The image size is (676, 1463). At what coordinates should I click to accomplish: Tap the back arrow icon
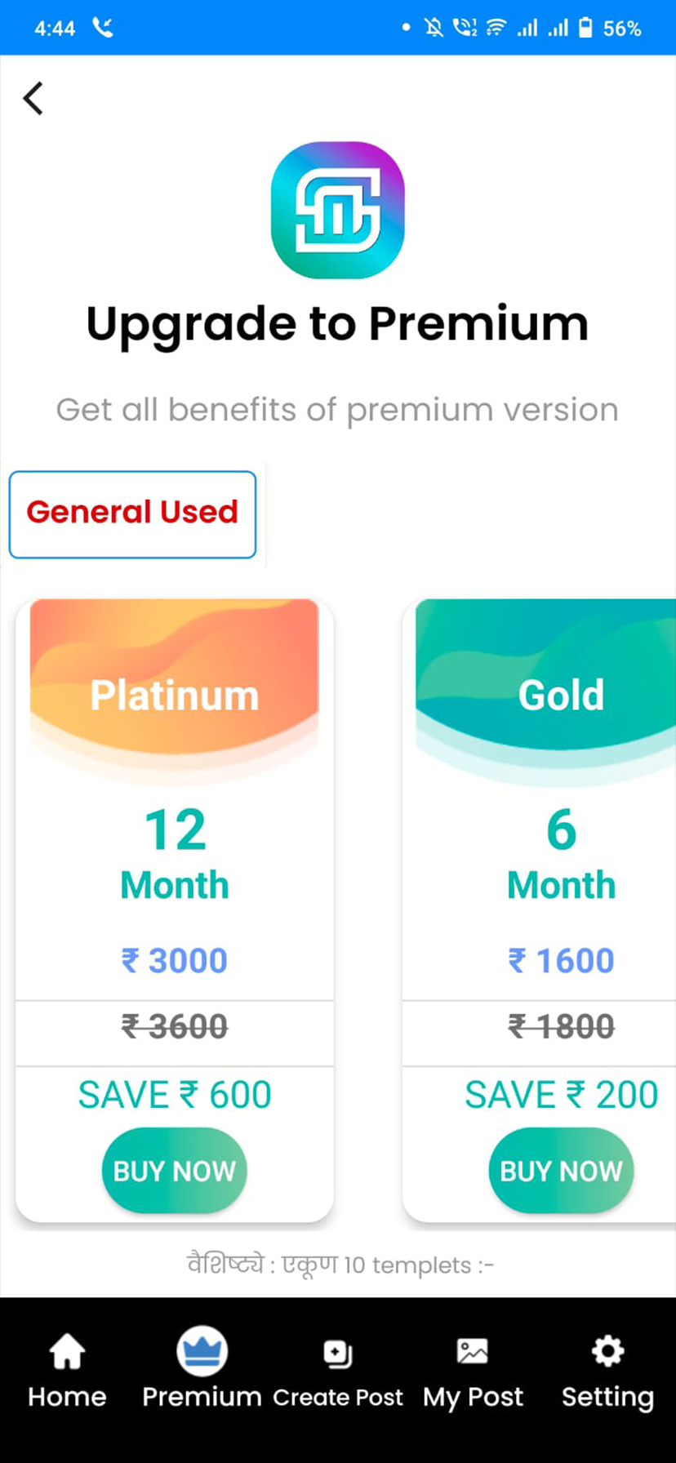tap(33, 99)
